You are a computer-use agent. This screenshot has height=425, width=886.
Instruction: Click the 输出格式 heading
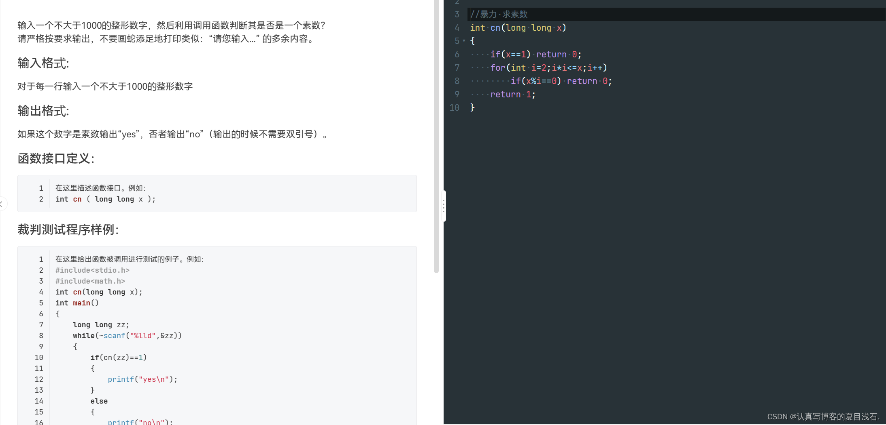point(43,111)
